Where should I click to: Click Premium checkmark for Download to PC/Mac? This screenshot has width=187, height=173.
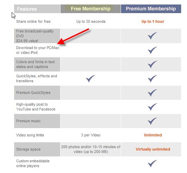coord(152,50)
